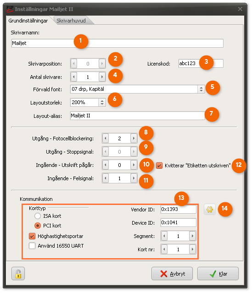Click the Klar button
Screen dimensions: 252x293
tap(218, 274)
